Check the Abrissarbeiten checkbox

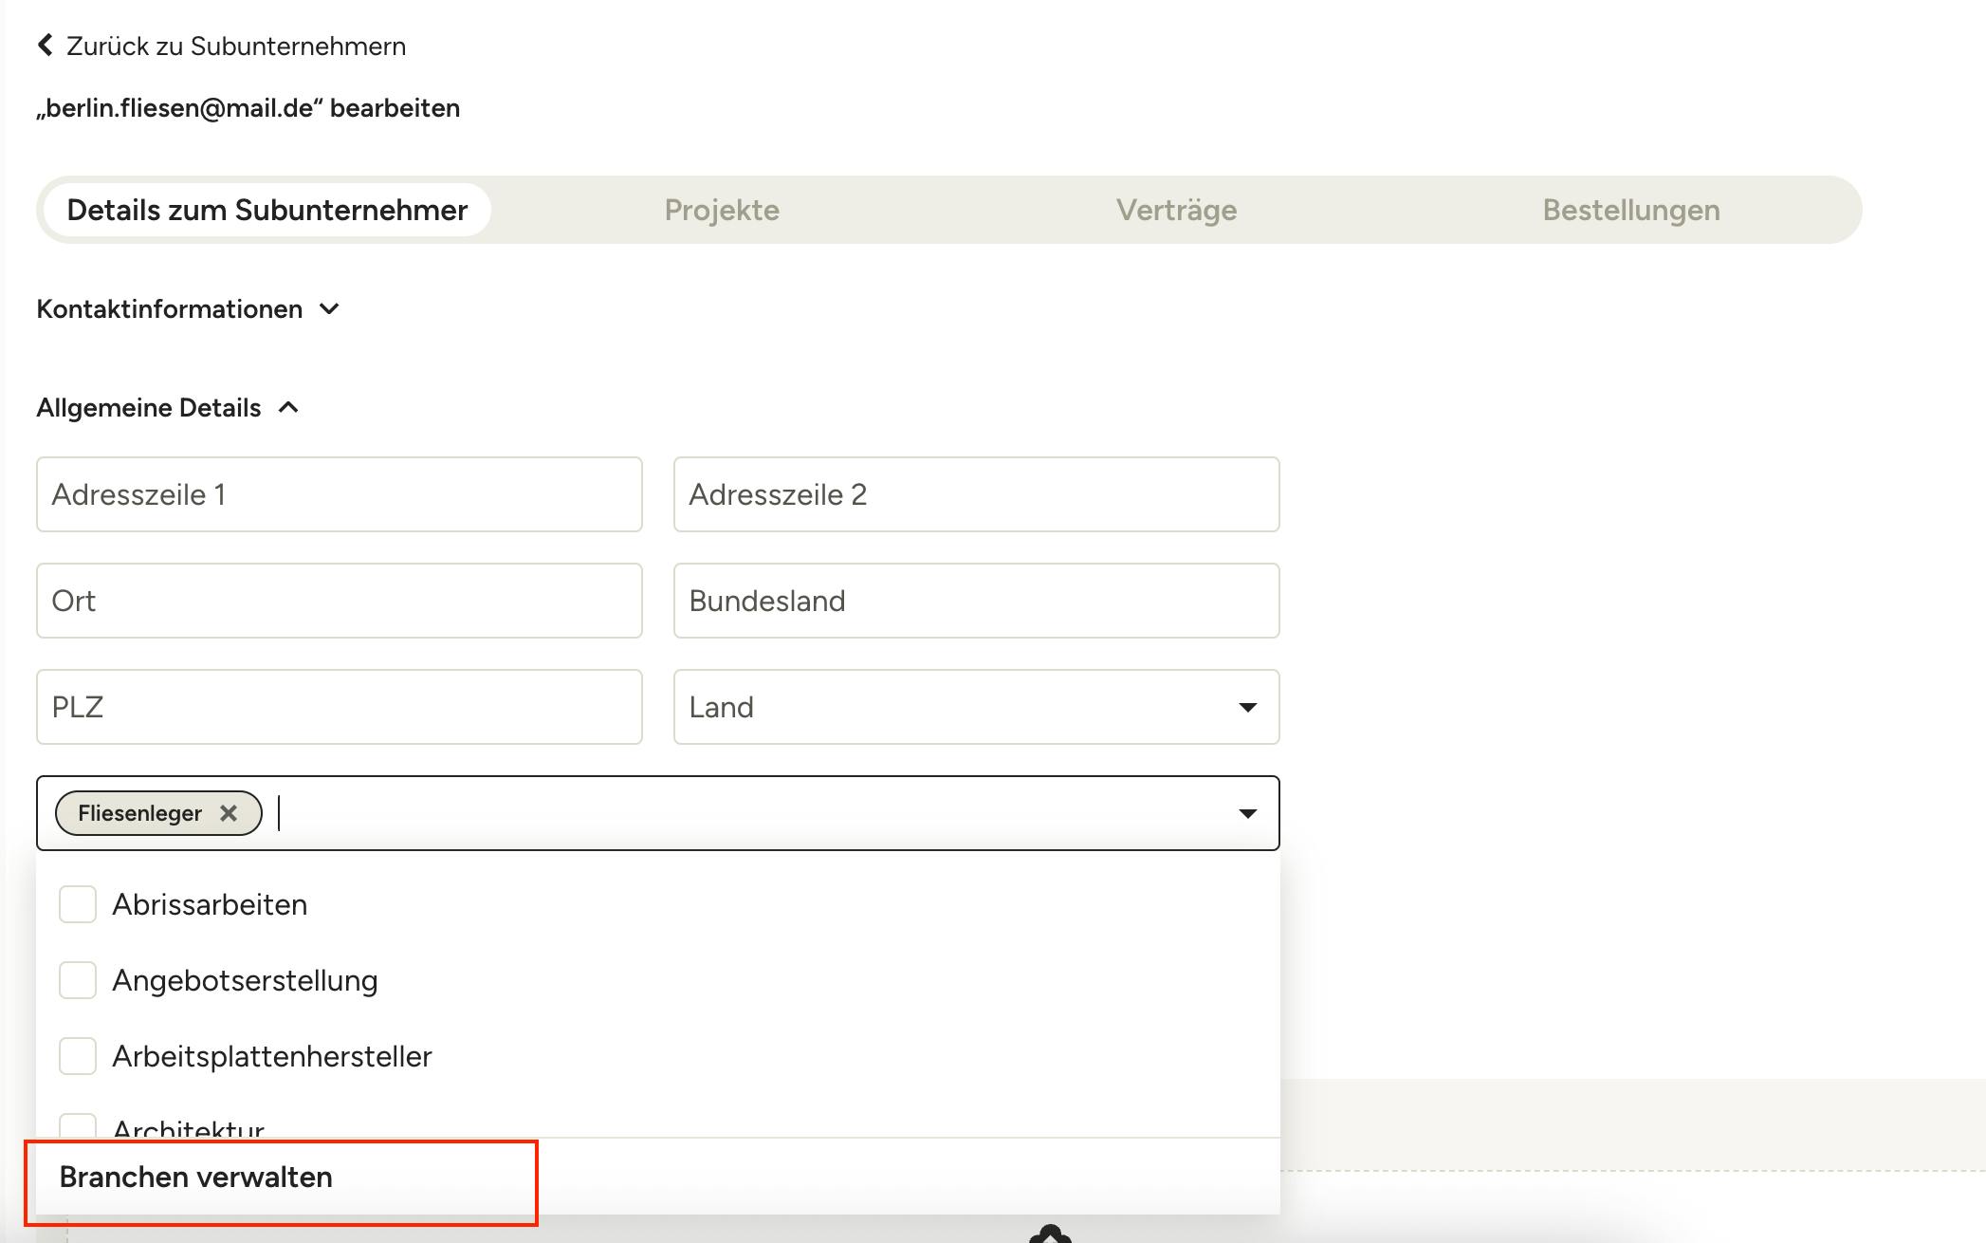(78, 904)
